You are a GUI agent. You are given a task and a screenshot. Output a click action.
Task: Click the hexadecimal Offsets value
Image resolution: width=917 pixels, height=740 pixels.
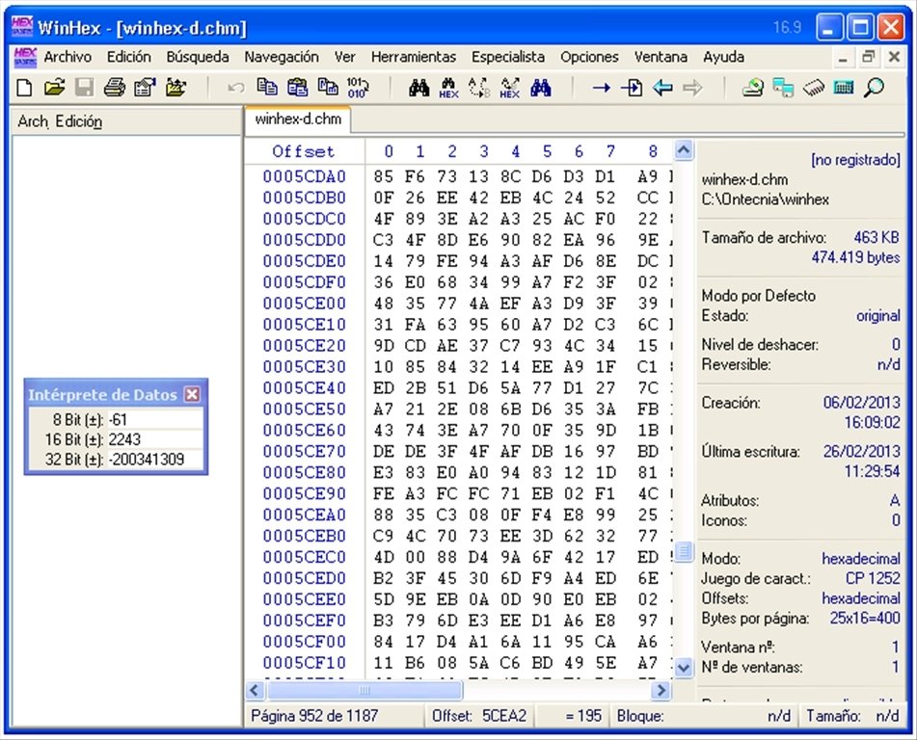coord(861,598)
